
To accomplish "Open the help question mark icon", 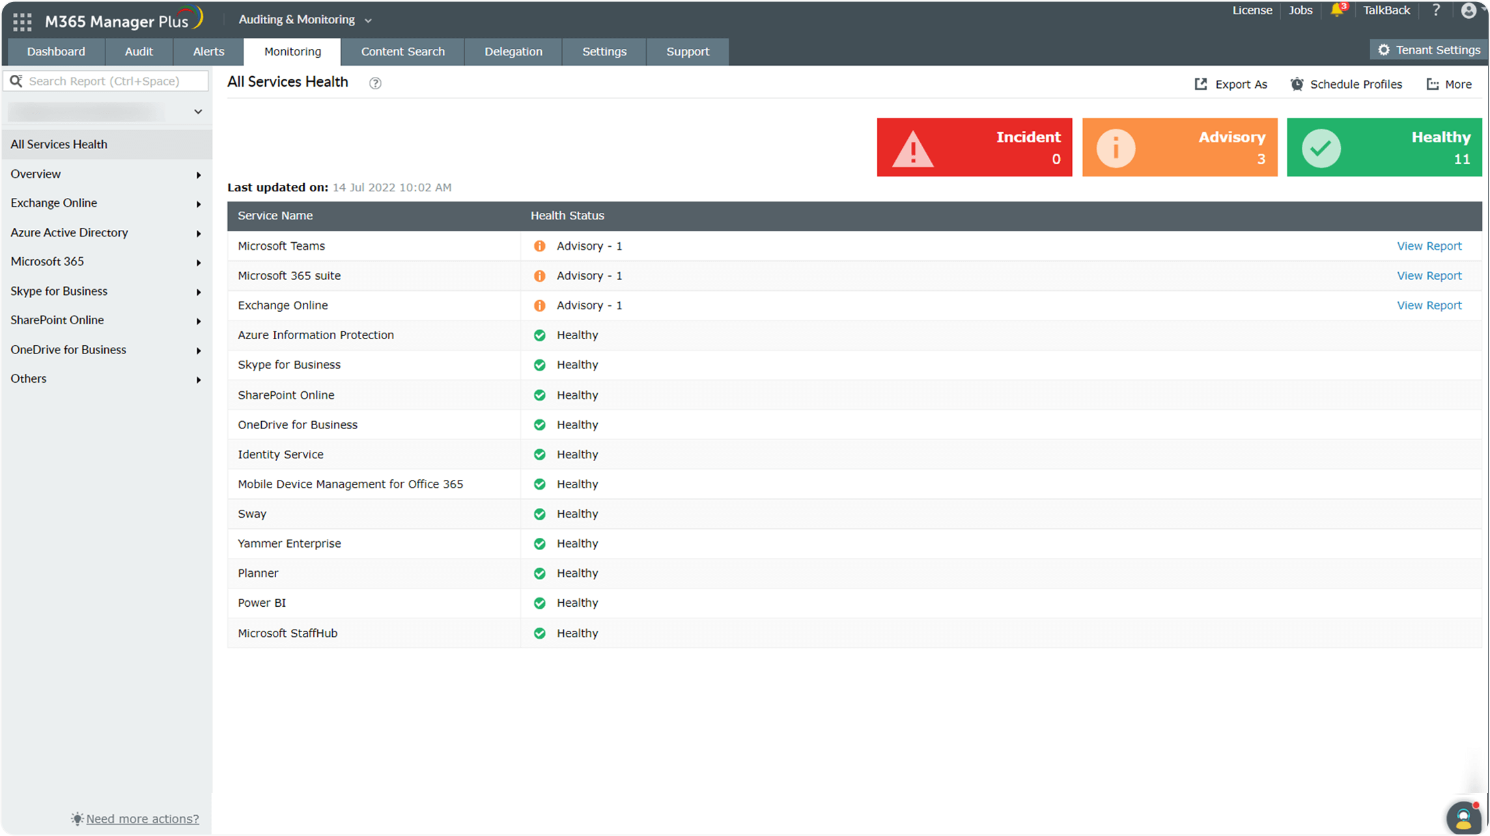I will click(x=1436, y=10).
